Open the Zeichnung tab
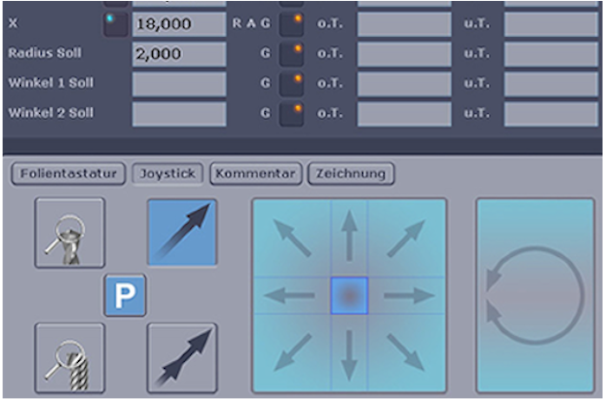The width and height of the screenshot is (606, 401). [x=351, y=174]
